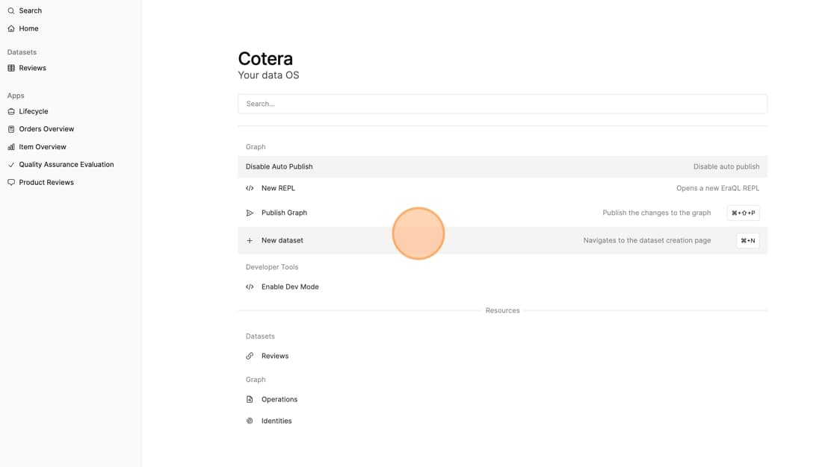Viewport: 837px width, 467px height.
Task: Open the Reviews dataset resource link
Action: pos(274,356)
